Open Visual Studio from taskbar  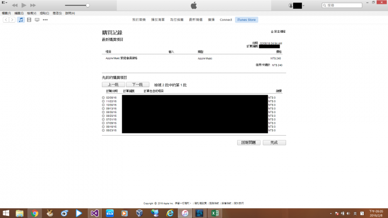pyautogui.click(x=94, y=213)
